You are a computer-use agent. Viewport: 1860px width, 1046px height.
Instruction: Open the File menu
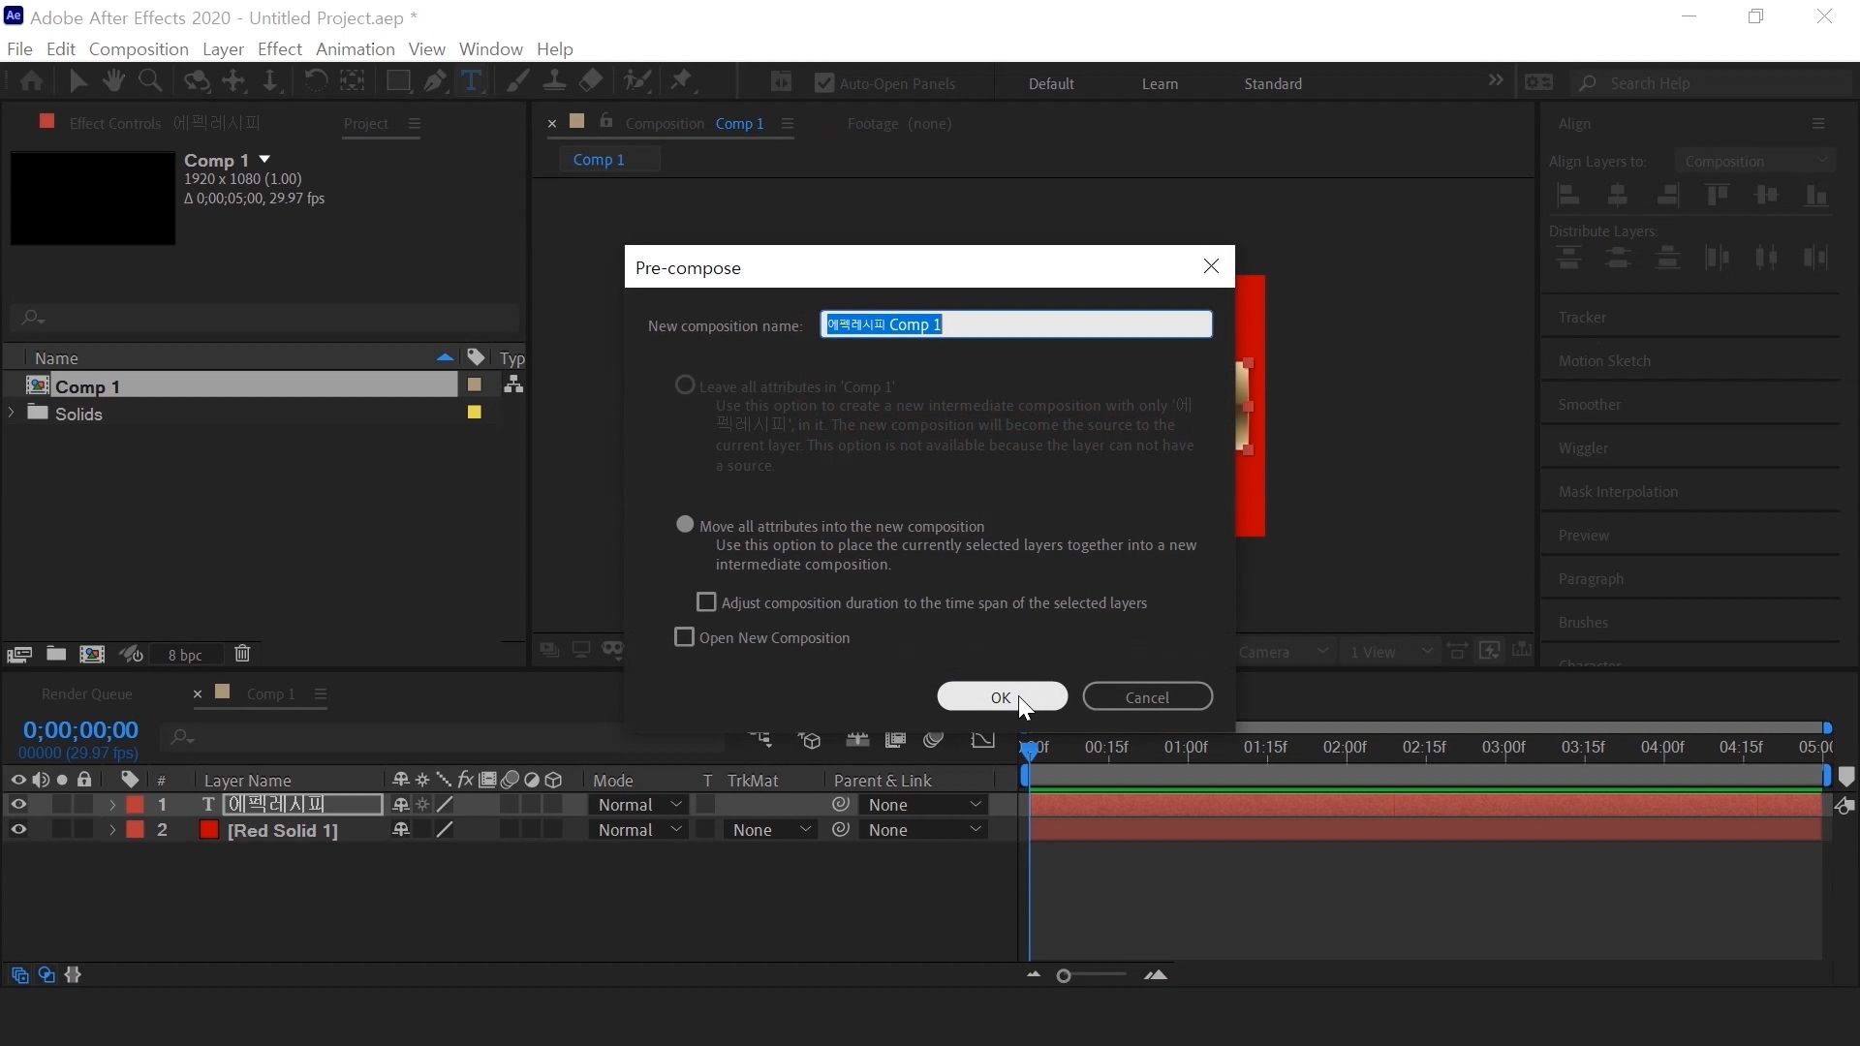[x=19, y=48]
